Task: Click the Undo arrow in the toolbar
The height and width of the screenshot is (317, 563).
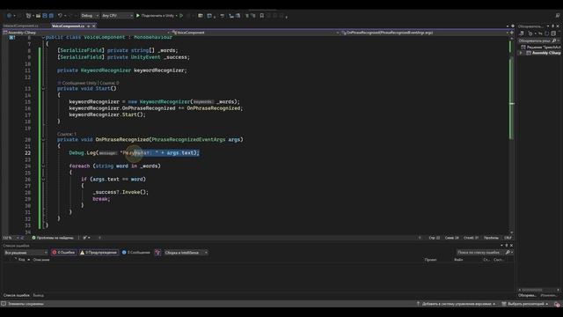Action: pyautogui.click(x=61, y=16)
